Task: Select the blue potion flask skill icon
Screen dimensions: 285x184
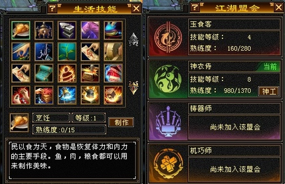Action: pyautogui.click(x=113, y=30)
